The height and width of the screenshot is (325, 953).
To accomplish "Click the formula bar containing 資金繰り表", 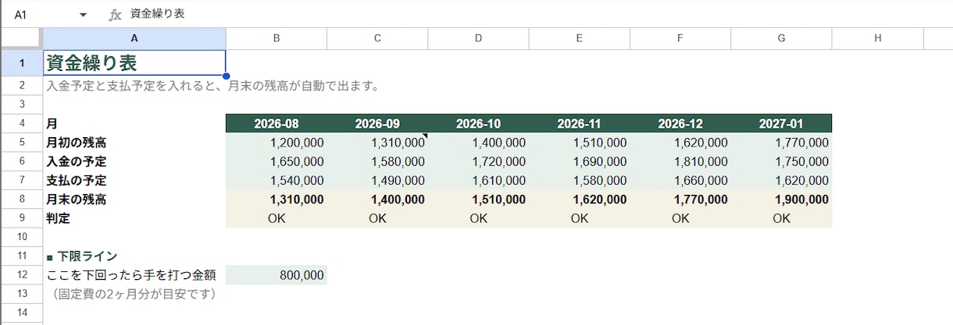I will coord(539,15).
